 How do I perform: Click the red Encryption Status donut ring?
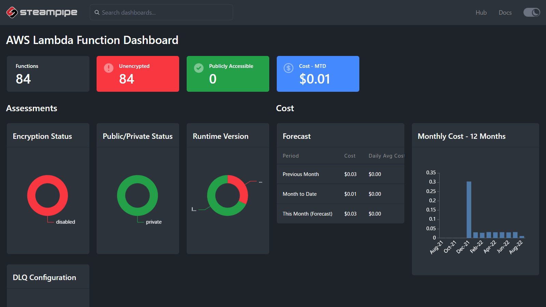(x=31, y=195)
